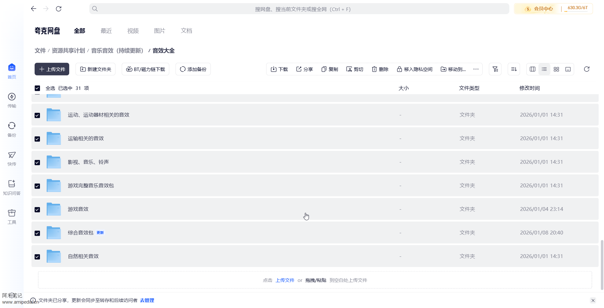The width and height of the screenshot is (604, 308).
Task: Uncheck the 游戏音效 folder checkbox
Action: 37,210
